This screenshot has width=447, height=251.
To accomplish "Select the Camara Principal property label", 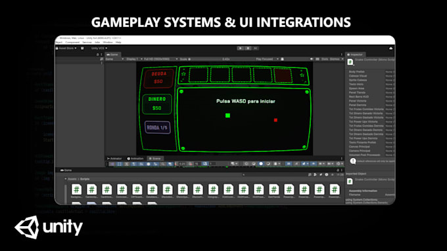I will click(x=359, y=151).
